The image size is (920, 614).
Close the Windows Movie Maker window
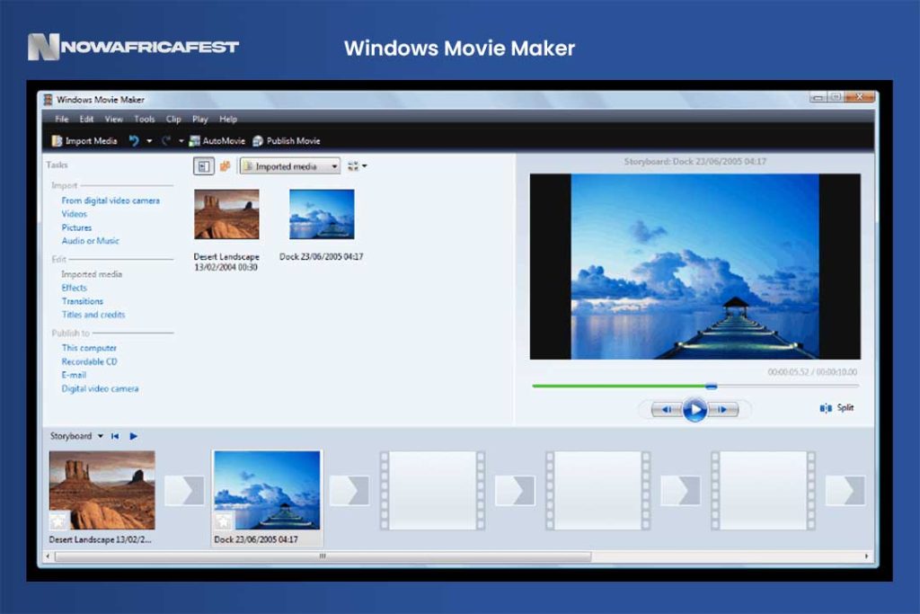click(860, 97)
